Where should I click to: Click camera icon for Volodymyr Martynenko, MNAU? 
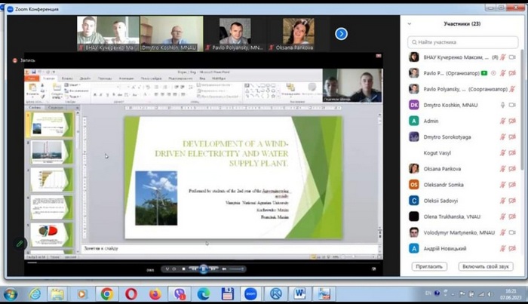(512, 232)
